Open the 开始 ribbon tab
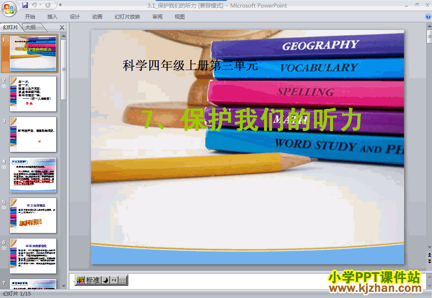 [x=30, y=17]
